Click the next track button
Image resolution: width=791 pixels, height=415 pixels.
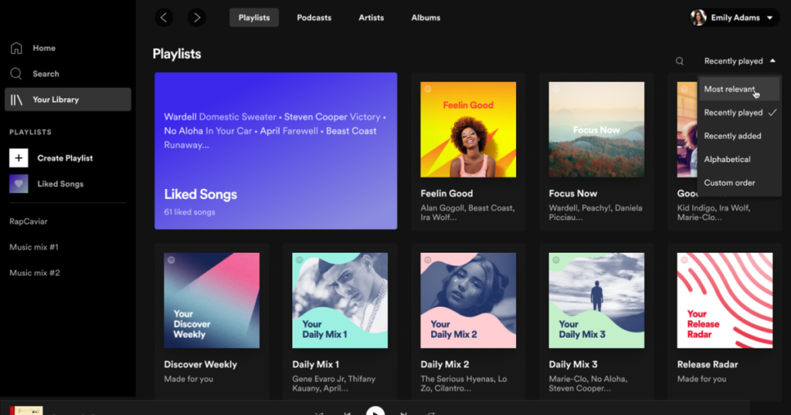[403, 413]
